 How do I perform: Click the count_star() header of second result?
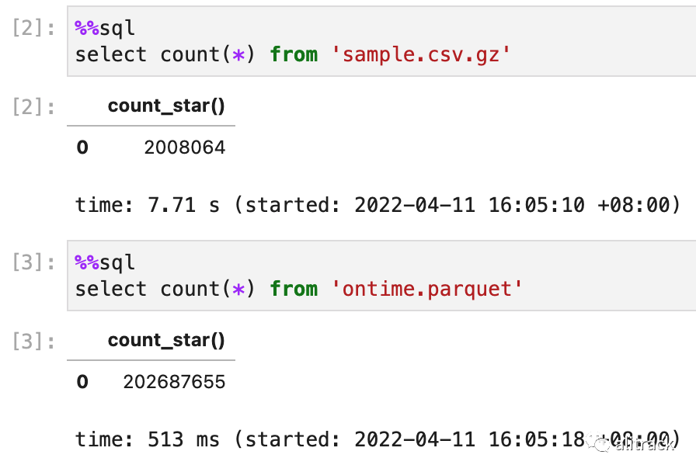166,341
